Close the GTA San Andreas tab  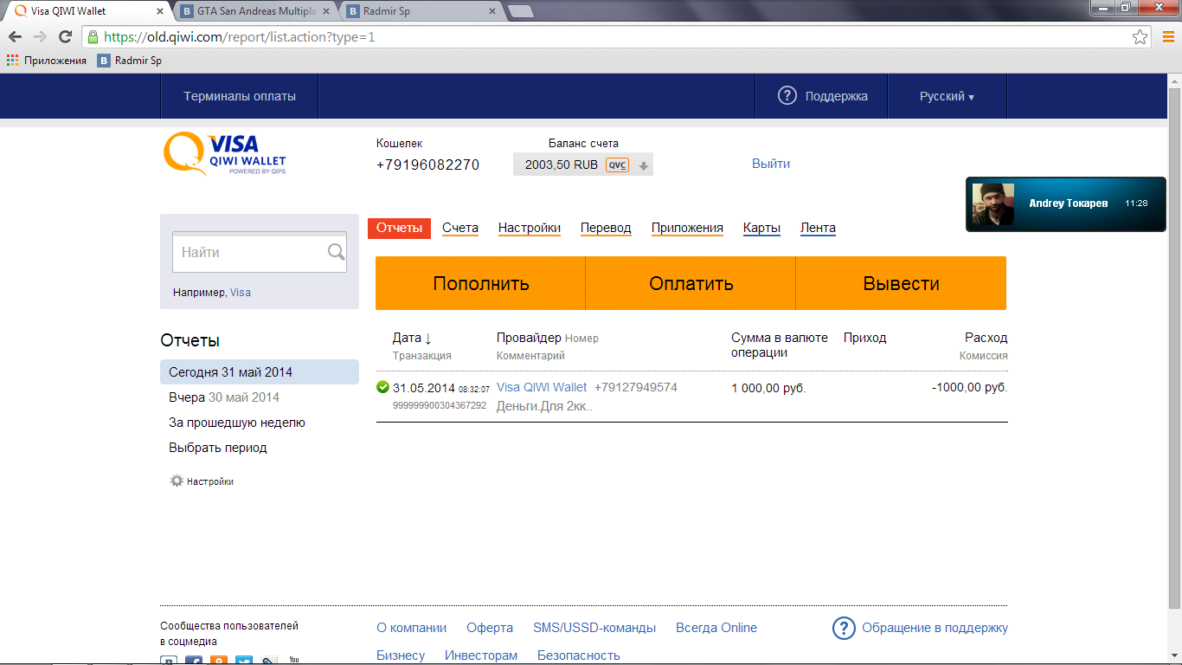pyautogui.click(x=325, y=12)
